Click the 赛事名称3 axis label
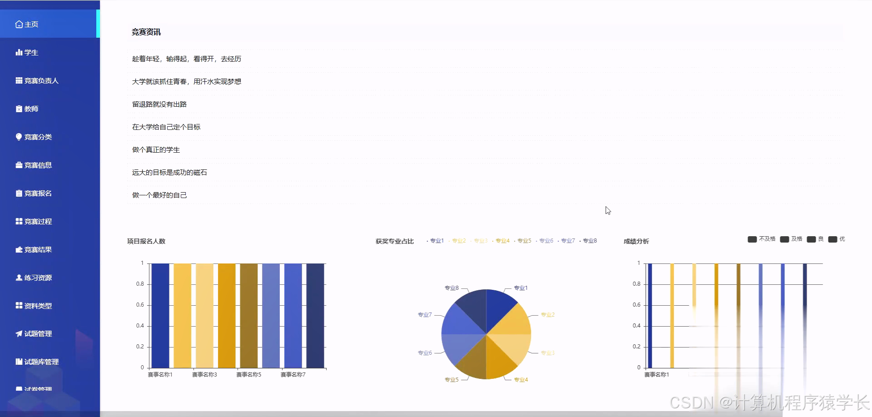 204,375
